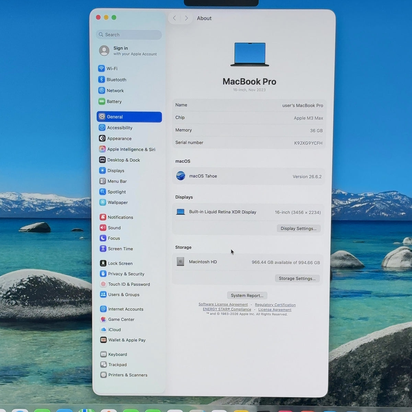This screenshot has width=412, height=412.
Task: Open the Displays sidebar icon
Action: 102,170
